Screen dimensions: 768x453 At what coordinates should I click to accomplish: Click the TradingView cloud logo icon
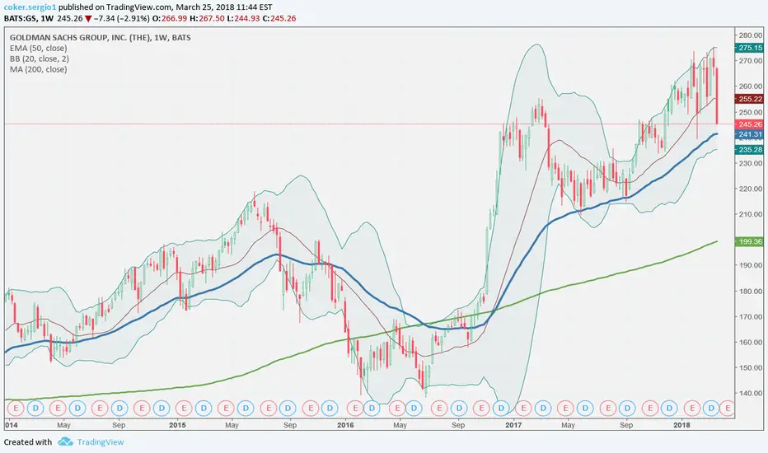click(65, 441)
